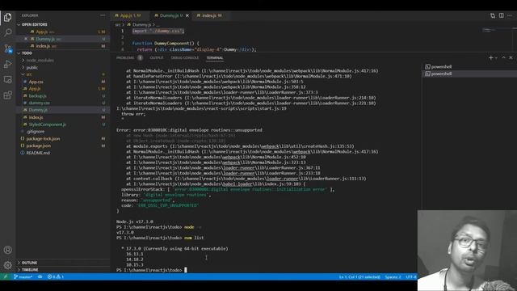517x291 pixels.
Task: Click Spaces: 2 indentation setting
Action: click(393, 276)
